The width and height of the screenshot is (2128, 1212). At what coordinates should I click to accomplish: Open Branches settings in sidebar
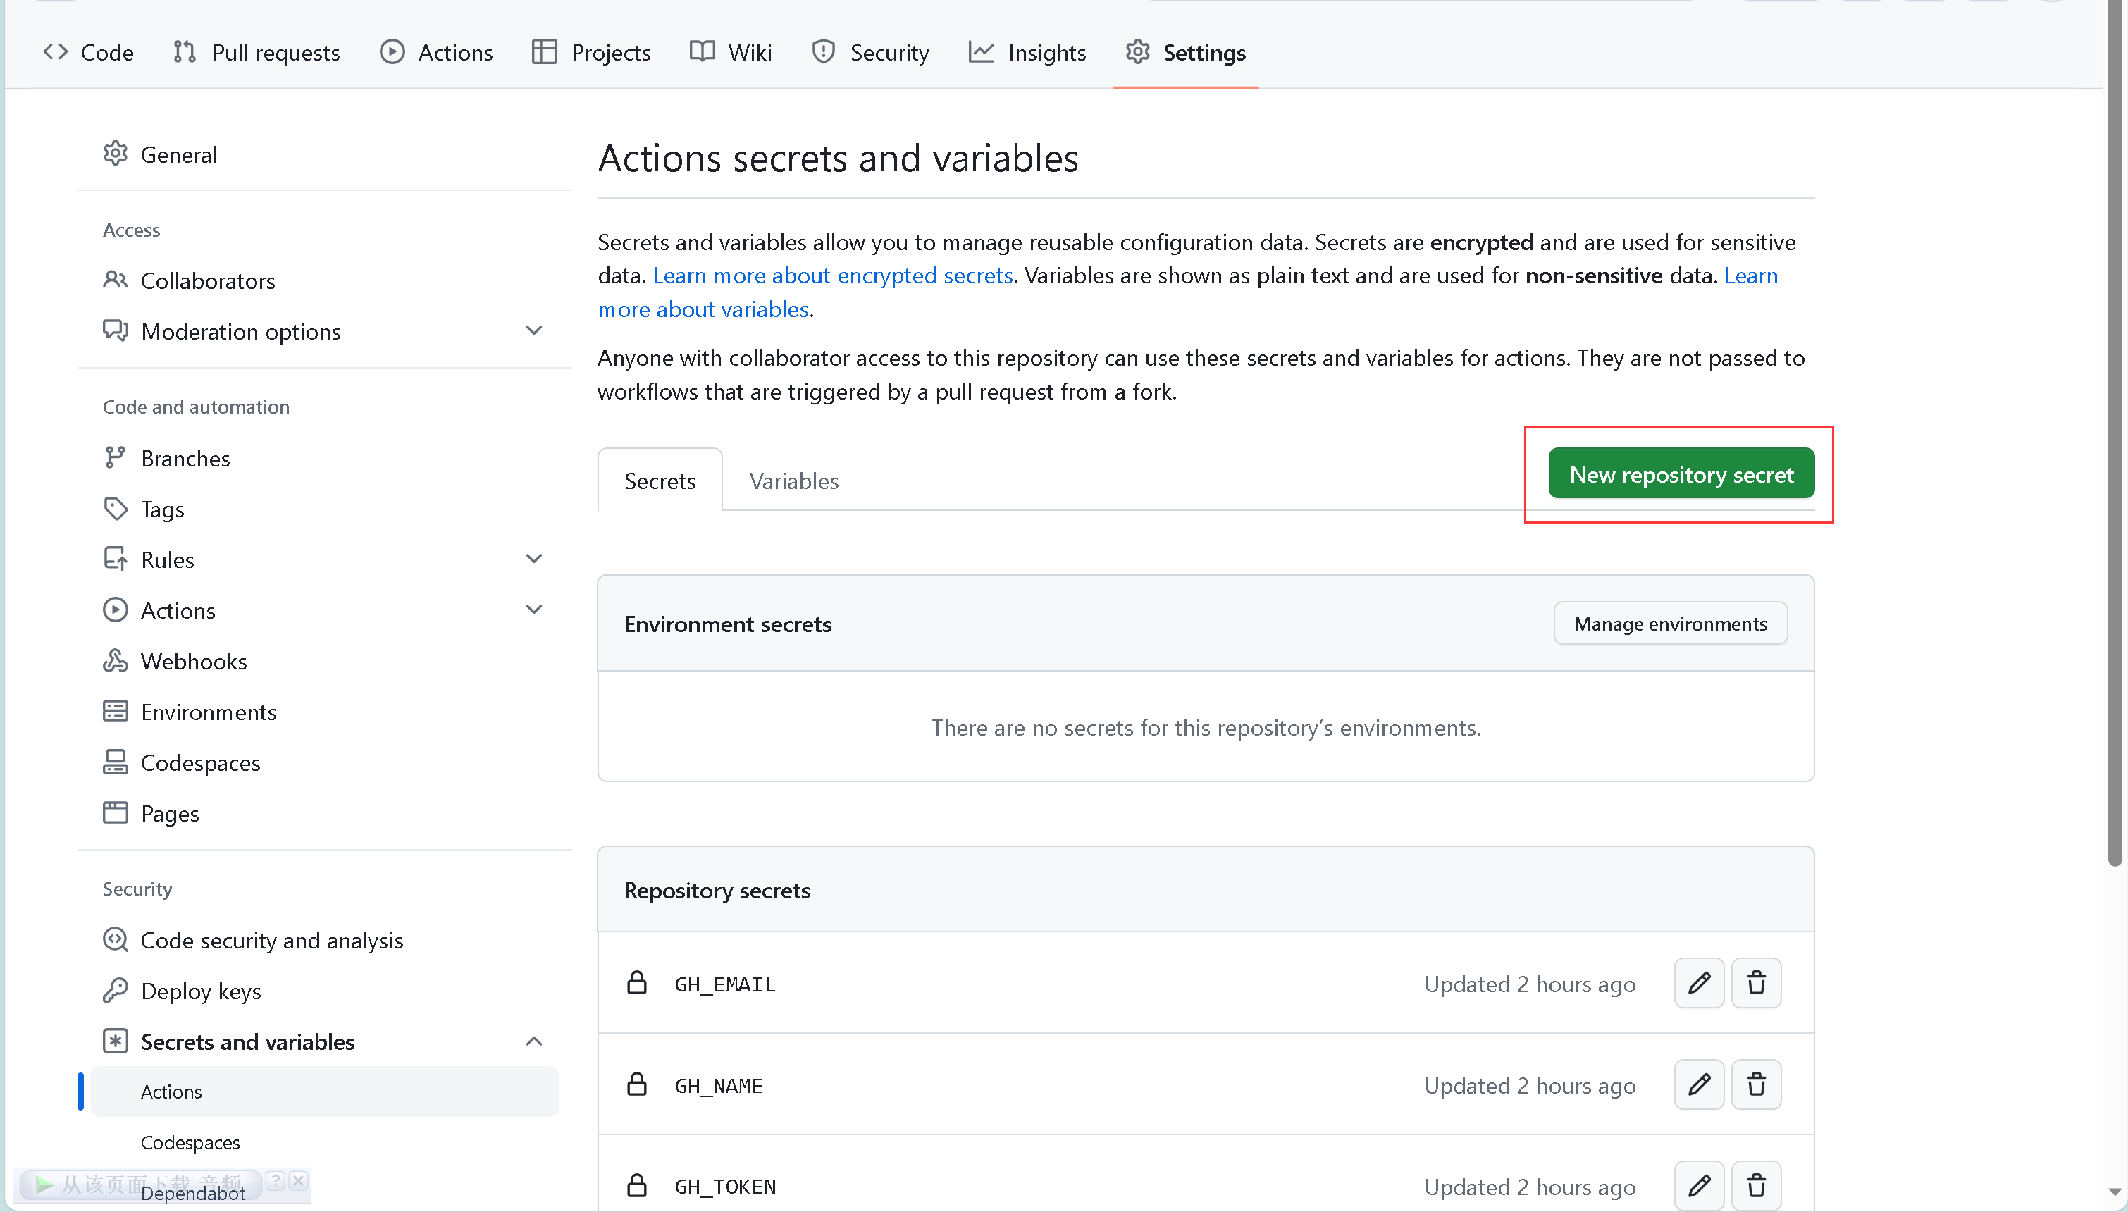(x=185, y=458)
